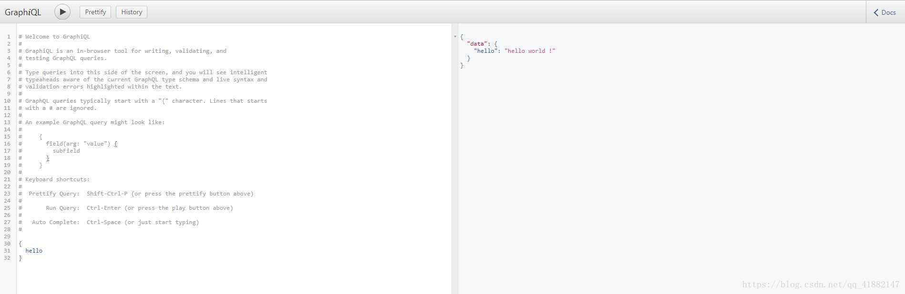
Task: Click line number 1 in the gutter
Action: click(x=9, y=37)
